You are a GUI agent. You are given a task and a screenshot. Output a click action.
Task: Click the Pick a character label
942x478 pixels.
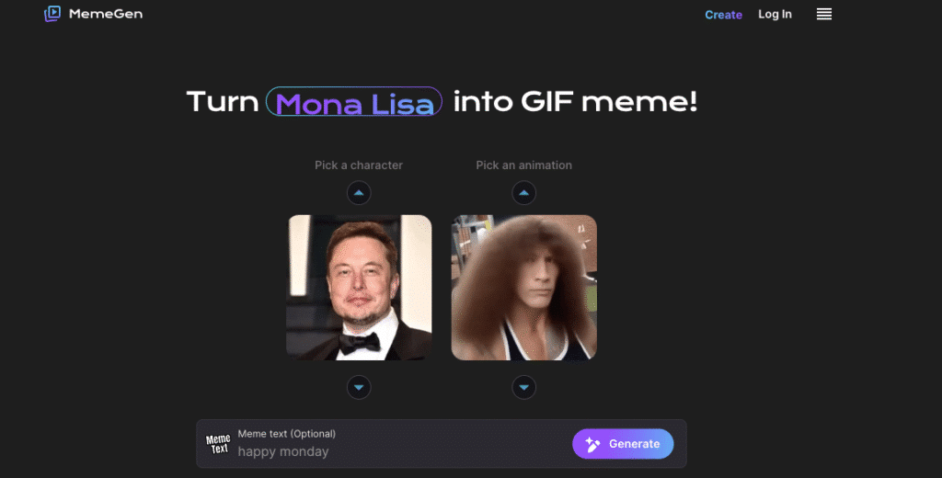(359, 165)
